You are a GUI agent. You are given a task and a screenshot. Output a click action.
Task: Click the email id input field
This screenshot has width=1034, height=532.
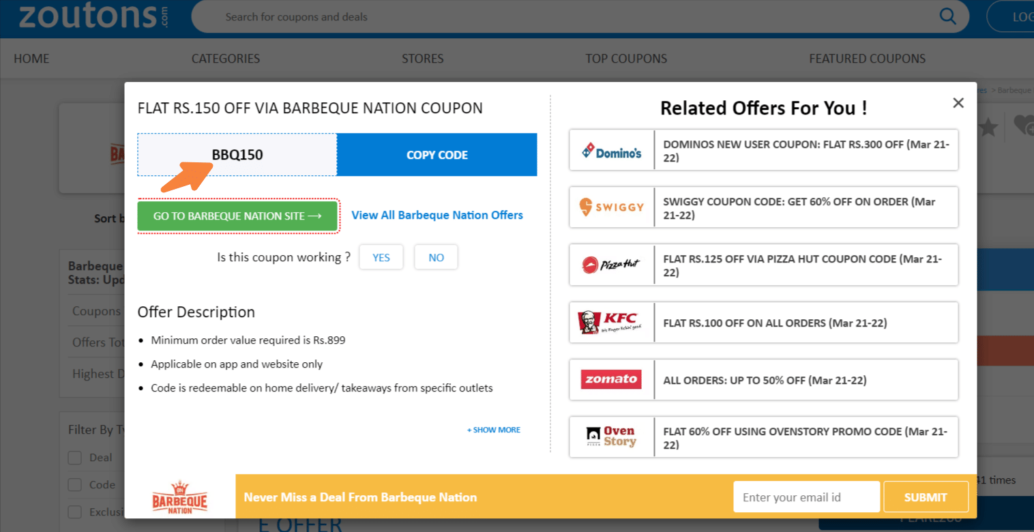[807, 497]
